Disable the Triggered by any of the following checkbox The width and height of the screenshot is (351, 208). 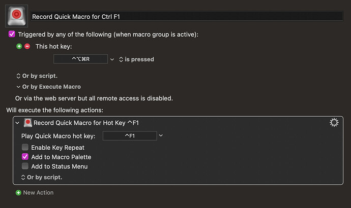[12, 34]
